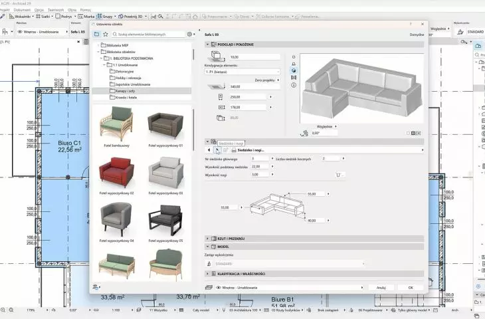Go to next custom settings page
Screen dimensions: 485x319
(x=217, y=150)
